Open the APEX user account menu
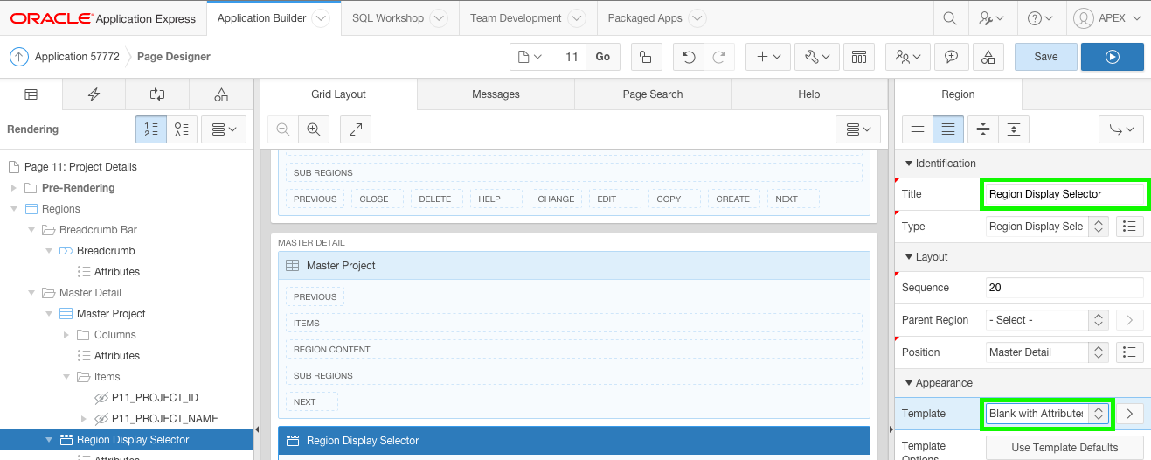Image resolution: width=1151 pixels, height=460 pixels. 1107,17
